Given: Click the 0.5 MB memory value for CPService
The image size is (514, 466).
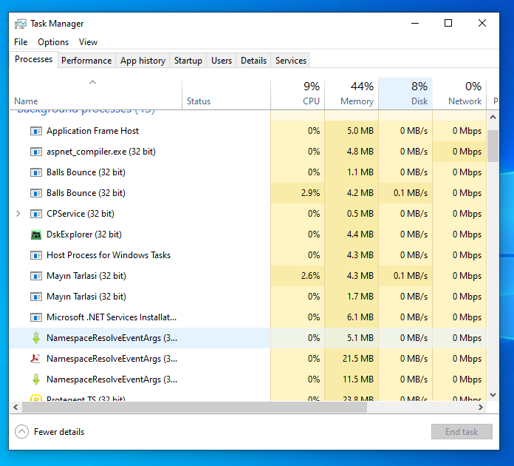Looking at the screenshot, I should tap(360, 214).
